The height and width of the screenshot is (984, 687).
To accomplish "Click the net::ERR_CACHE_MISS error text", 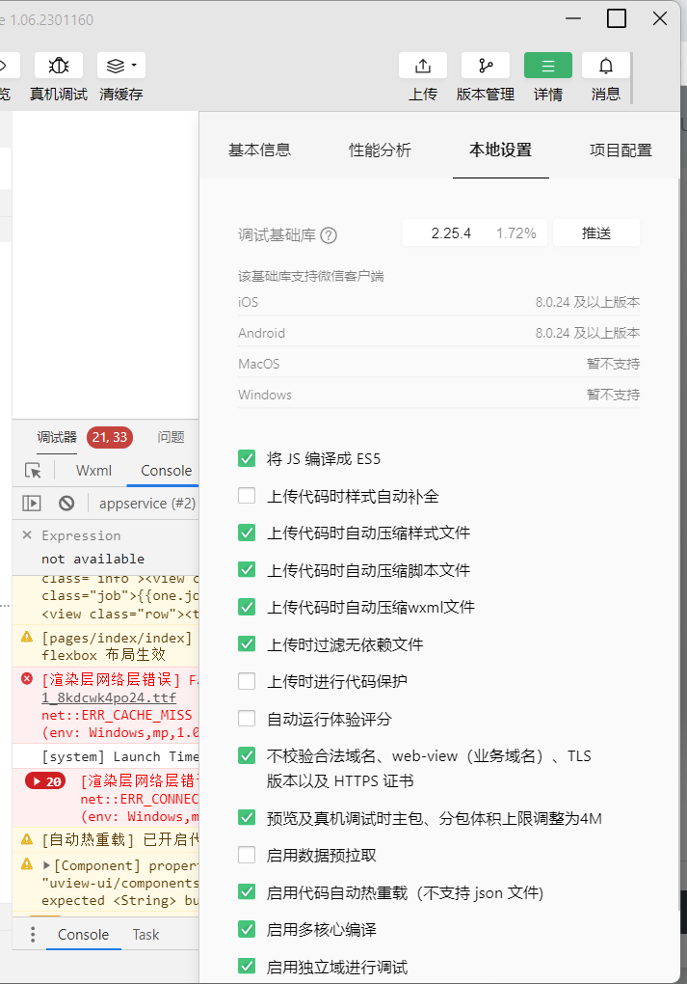I will [x=117, y=716].
